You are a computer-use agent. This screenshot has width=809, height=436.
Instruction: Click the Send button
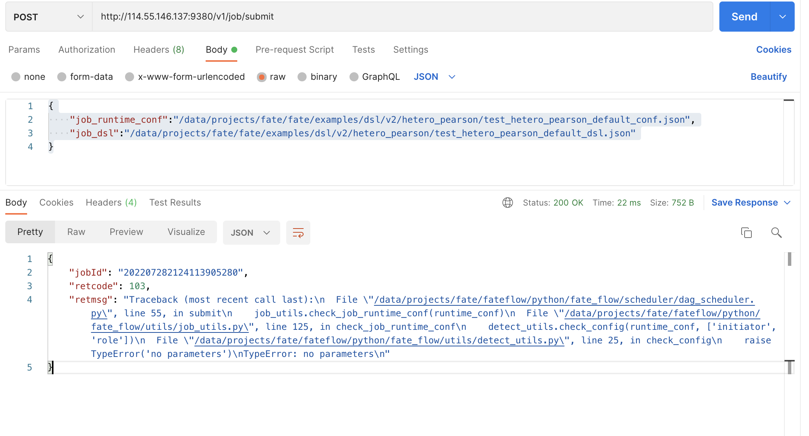744,17
